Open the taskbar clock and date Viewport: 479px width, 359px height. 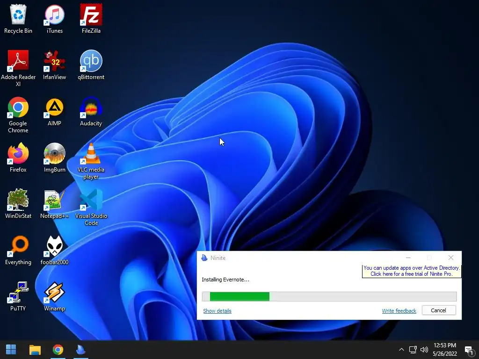[x=445, y=350]
